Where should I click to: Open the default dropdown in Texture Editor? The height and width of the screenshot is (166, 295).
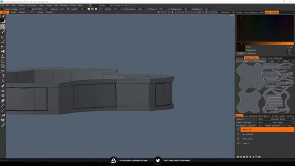[287, 61]
